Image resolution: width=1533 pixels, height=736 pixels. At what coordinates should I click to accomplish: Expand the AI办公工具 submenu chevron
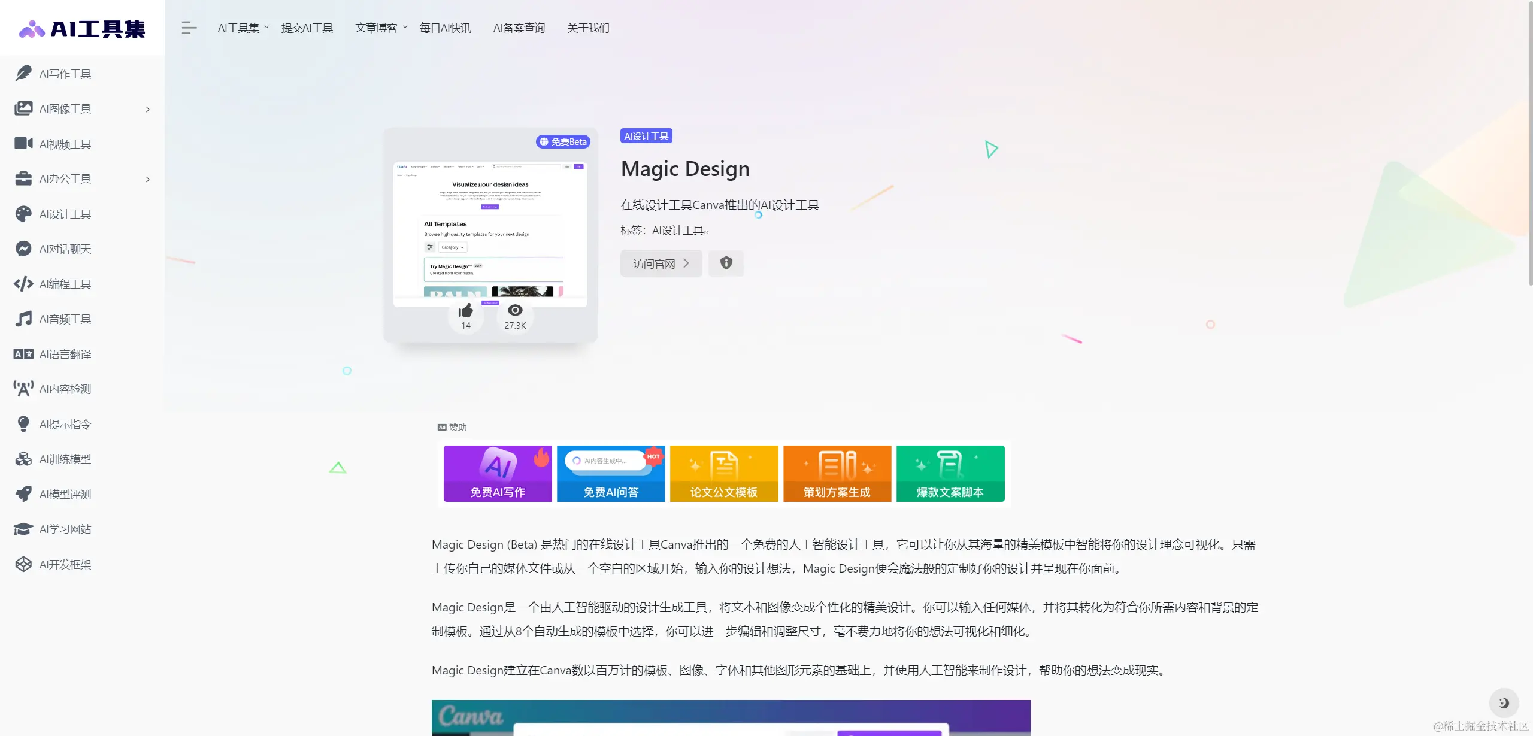[148, 179]
